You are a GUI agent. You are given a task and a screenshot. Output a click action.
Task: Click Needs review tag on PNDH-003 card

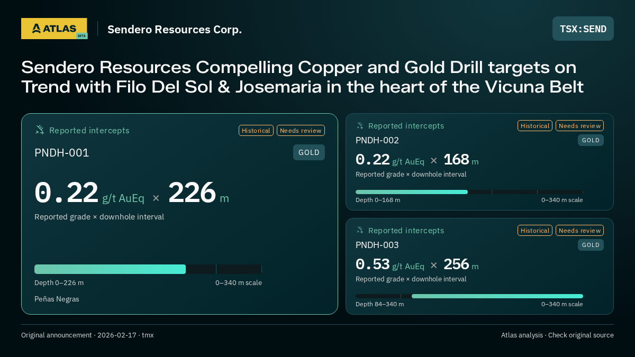click(579, 231)
